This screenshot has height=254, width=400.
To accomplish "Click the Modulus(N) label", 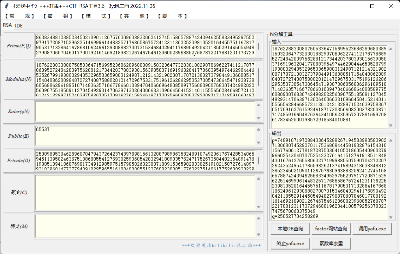I will (x=19, y=79).
